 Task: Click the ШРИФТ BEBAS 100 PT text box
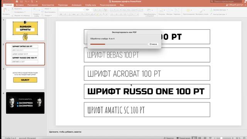point(147,55)
